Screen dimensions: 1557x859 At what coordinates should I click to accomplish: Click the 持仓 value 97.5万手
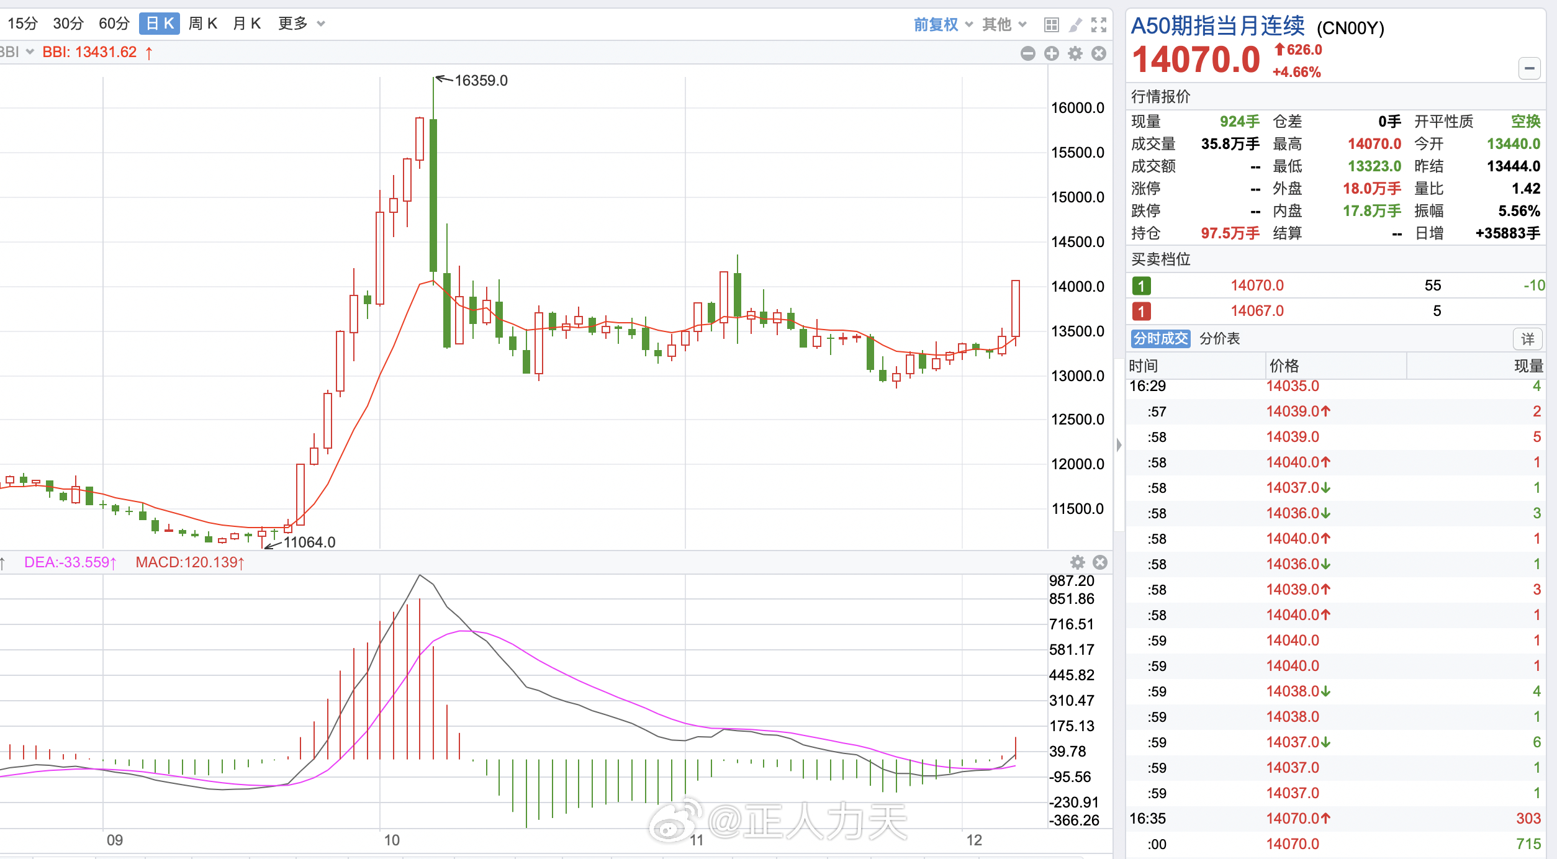pos(1230,233)
